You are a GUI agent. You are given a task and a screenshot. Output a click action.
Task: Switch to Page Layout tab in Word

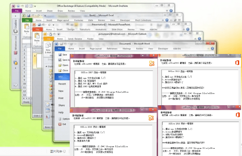tap(96, 49)
